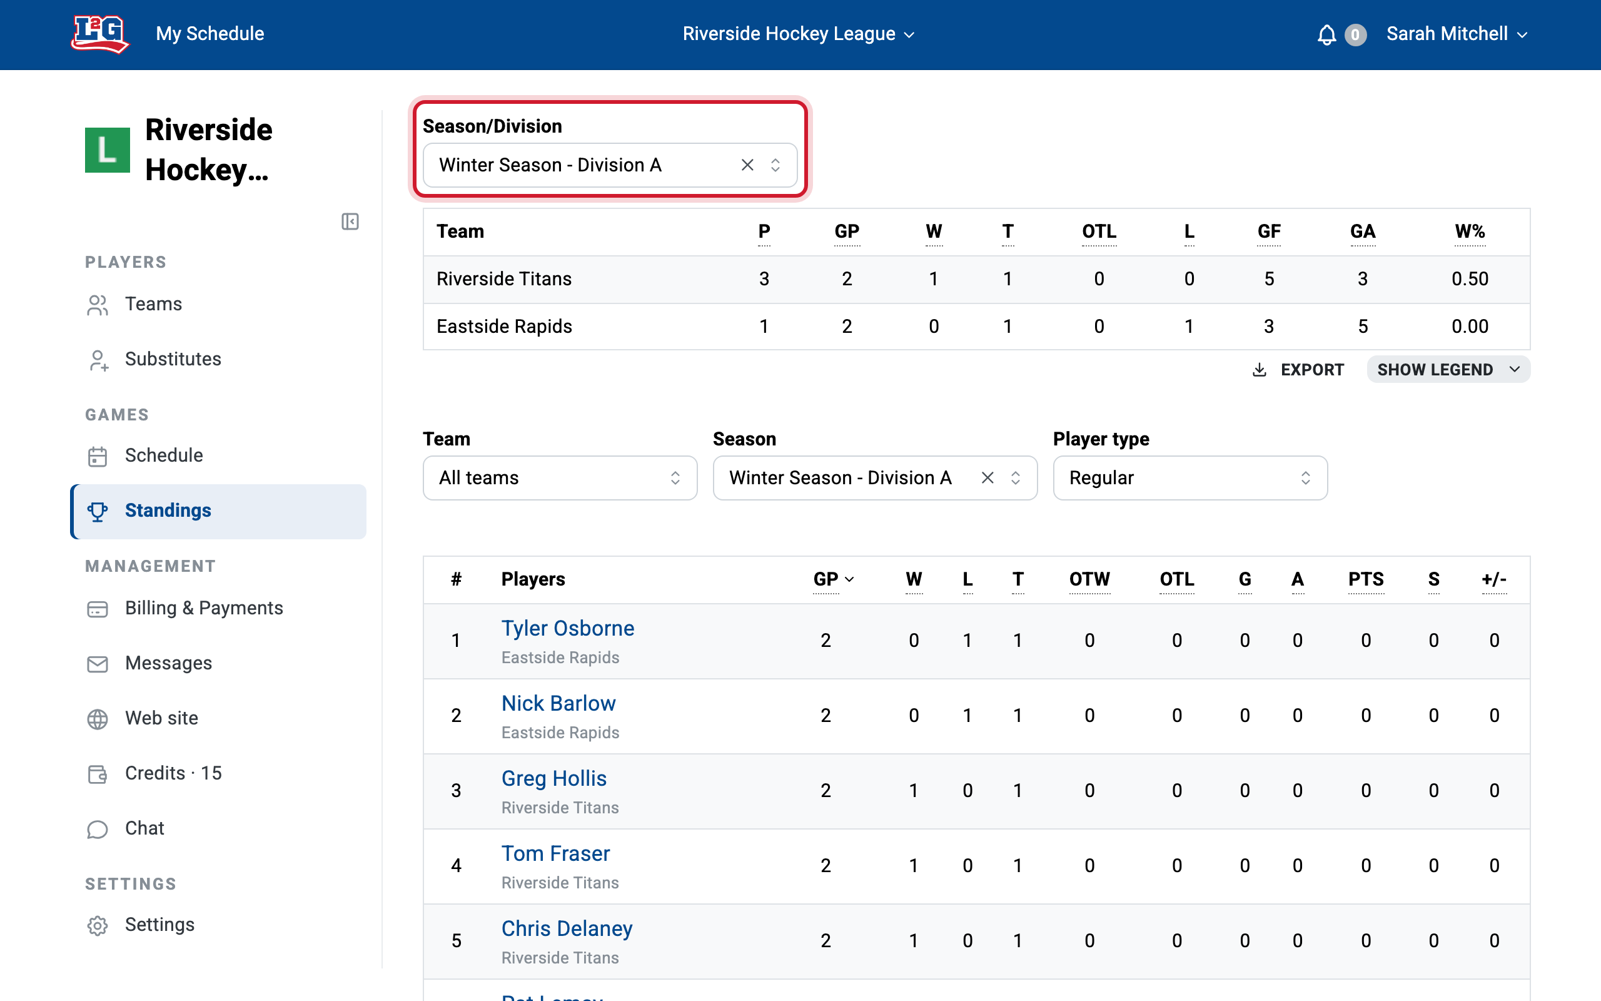
Task: Click the Export download icon
Action: (x=1260, y=369)
